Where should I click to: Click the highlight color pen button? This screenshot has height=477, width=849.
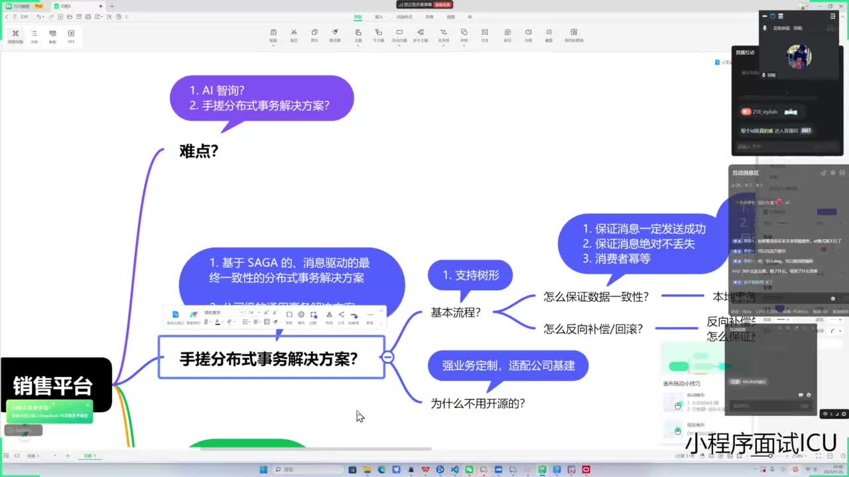click(x=229, y=321)
